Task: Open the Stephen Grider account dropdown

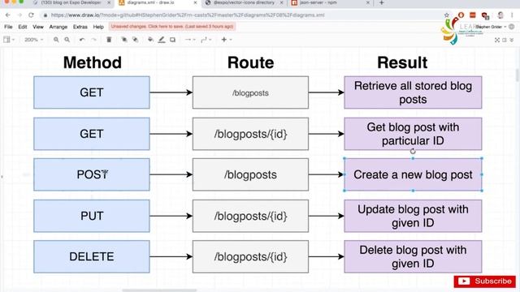Action: click(x=491, y=27)
